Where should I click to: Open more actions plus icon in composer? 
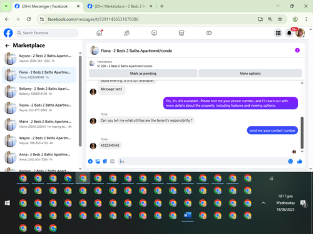(x=90, y=161)
